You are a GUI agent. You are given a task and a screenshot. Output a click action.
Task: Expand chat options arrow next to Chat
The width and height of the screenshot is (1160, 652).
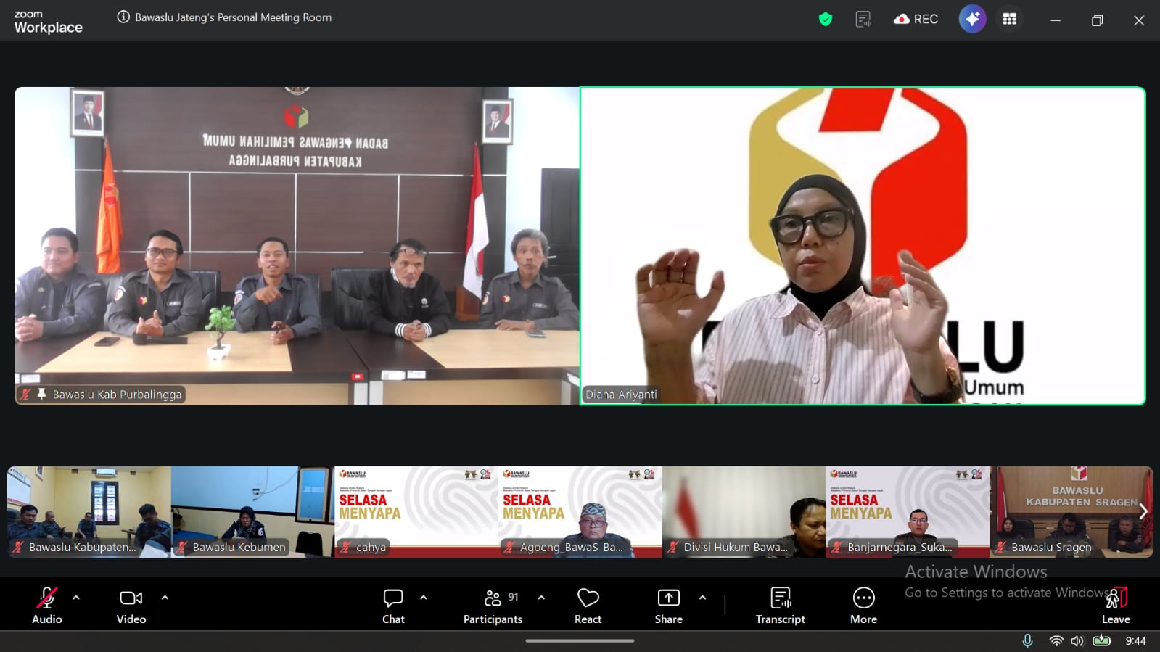pos(424,598)
